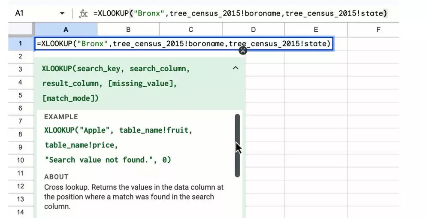Select column A header

tap(66, 30)
